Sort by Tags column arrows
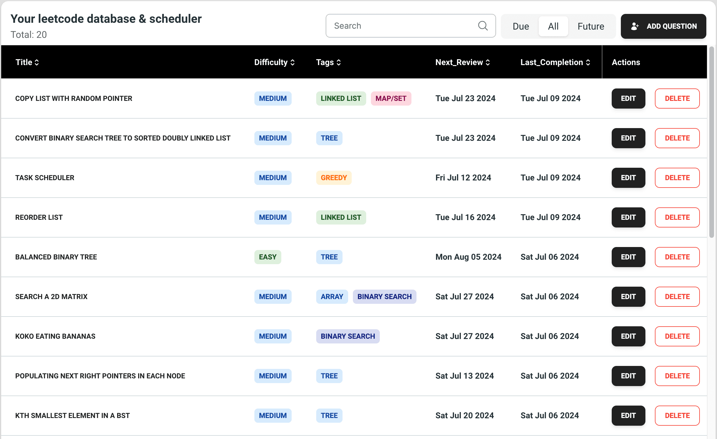Image resolution: width=717 pixels, height=439 pixels. (x=339, y=62)
